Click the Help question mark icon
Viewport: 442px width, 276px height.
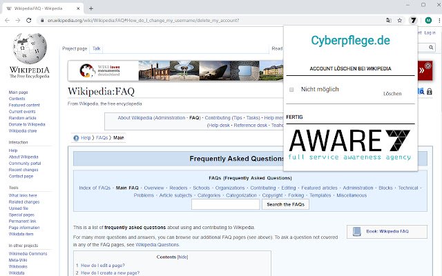(76, 138)
